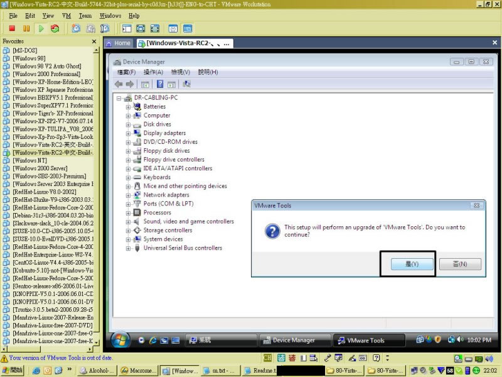This screenshot has width=502, height=377.
Task: Click the 否(N) no button
Action: pos(460,264)
